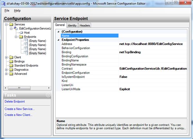Click the EditConfigurationServiceLib service icon
This screenshot has height=139, width=193.
16,28
